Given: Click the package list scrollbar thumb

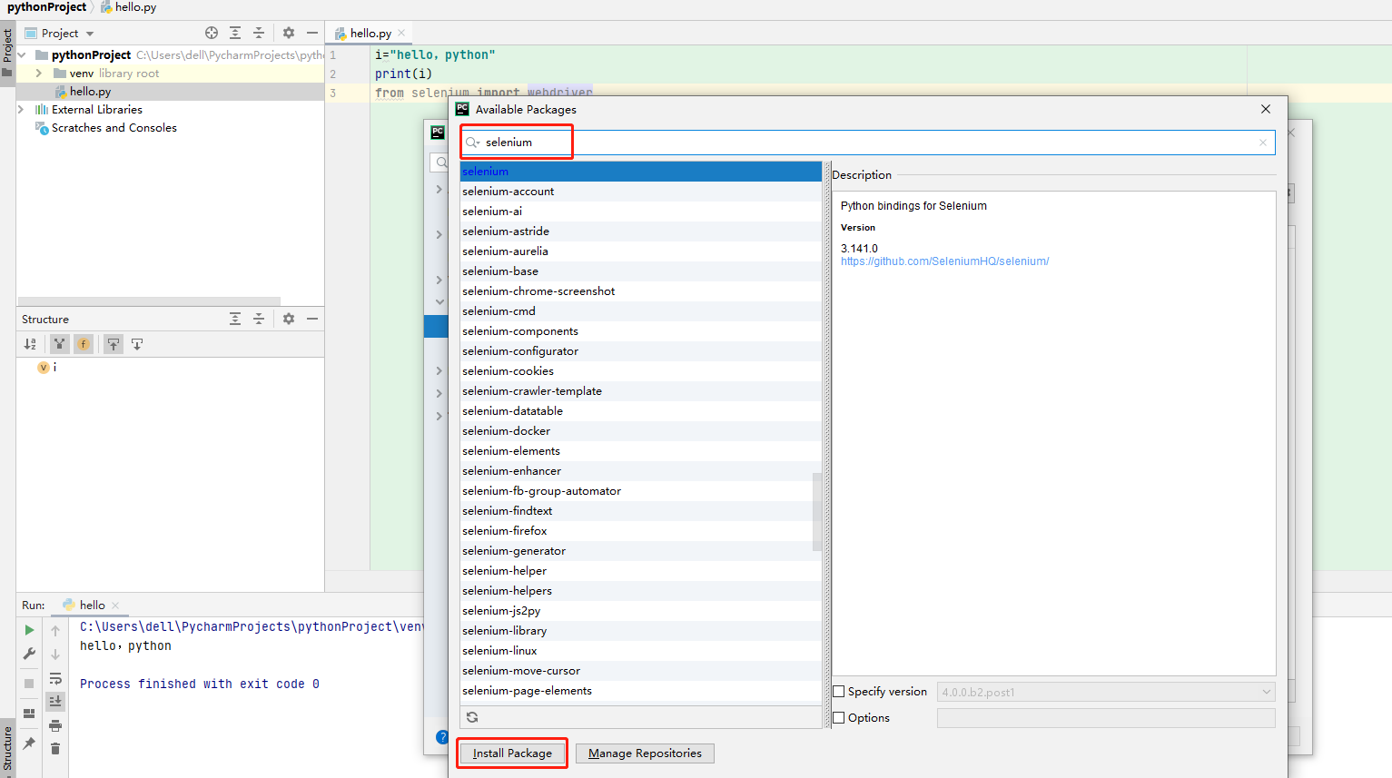Looking at the screenshot, I should (816, 512).
